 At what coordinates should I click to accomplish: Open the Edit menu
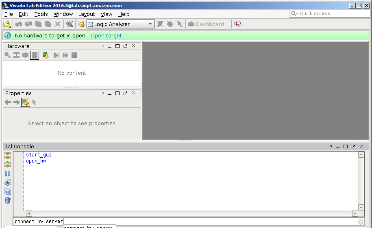point(23,14)
